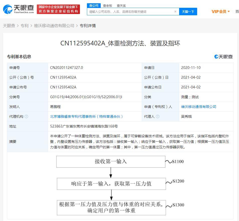Click the 分类号 row label
The height and width of the screenshot is (221, 239).
click(15, 97)
